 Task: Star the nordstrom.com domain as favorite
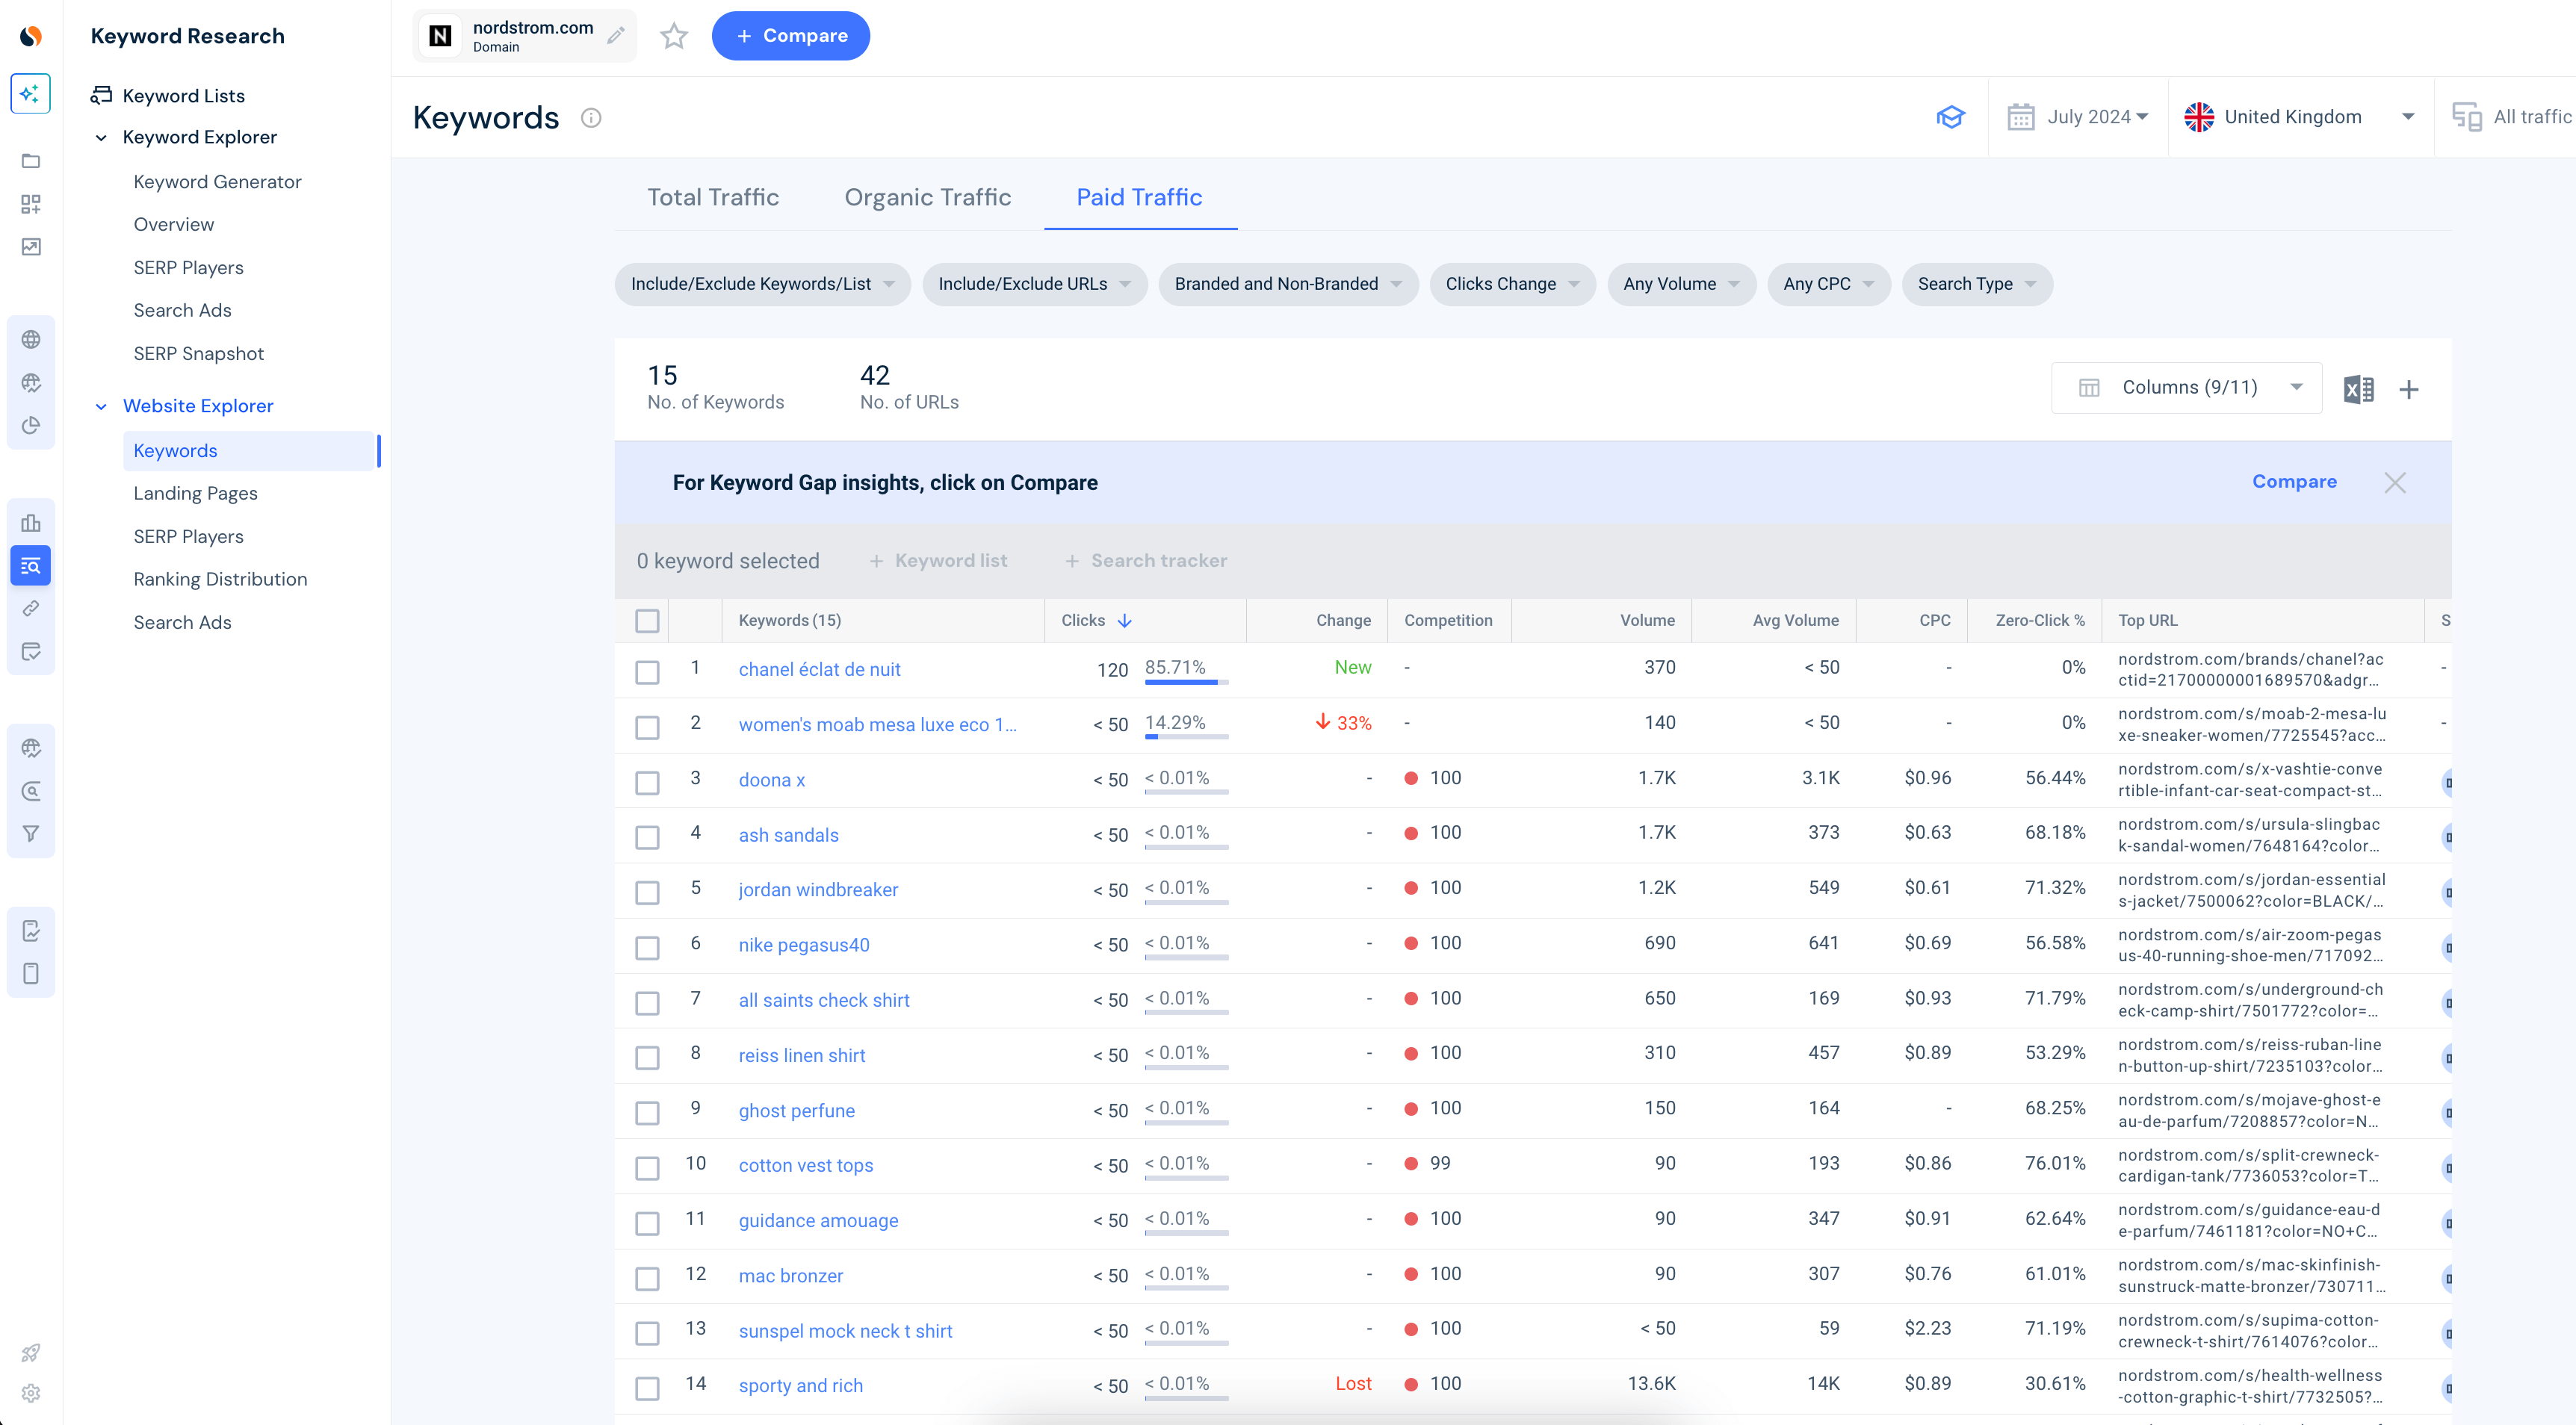673,35
